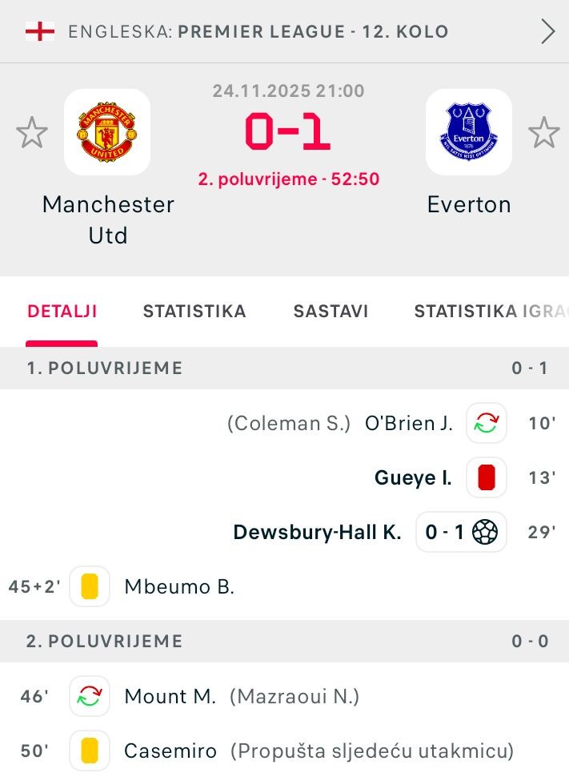Tap Mount's substitution arrows icon
The image size is (569, 781).
coord(90,697)
